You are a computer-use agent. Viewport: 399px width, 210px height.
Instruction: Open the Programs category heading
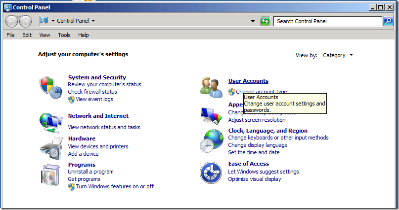click(82, 165)
